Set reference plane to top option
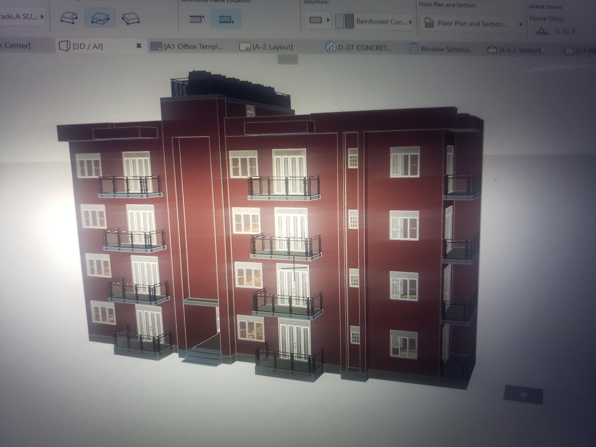Image resolution: width=596 pixels, height=447 pixels. pyautogui.click(x=197, y=19)
